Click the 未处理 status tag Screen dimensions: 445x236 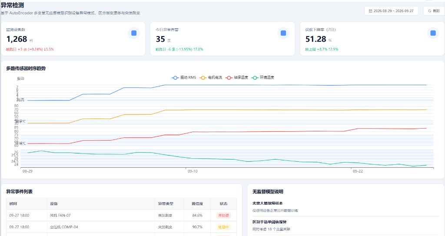click(x=224, y=216)
